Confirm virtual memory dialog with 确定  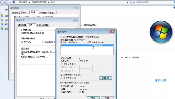pos(93,98)
